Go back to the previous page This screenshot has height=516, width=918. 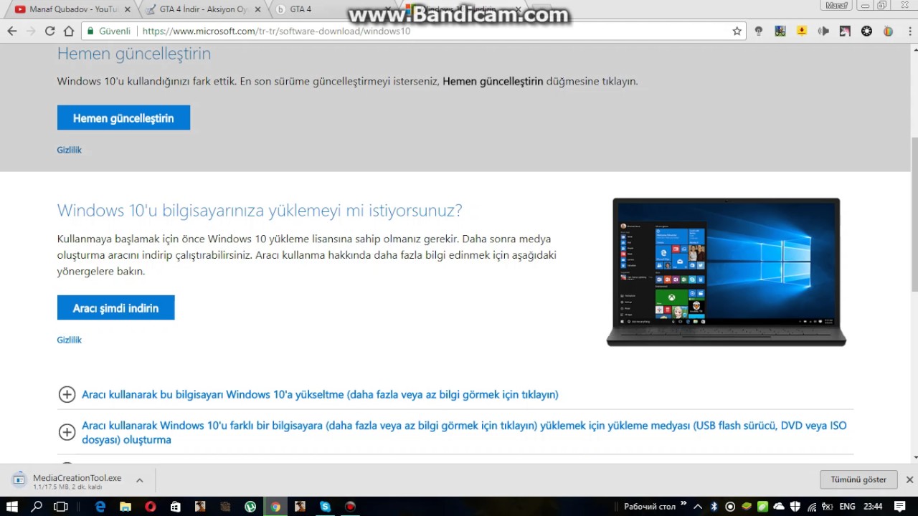pyautogui.click(x=11, y=31)
